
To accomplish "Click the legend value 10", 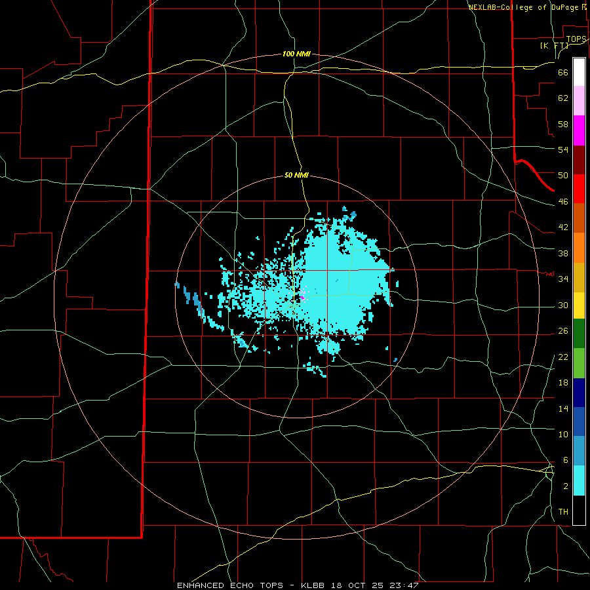I will [563, 434].
